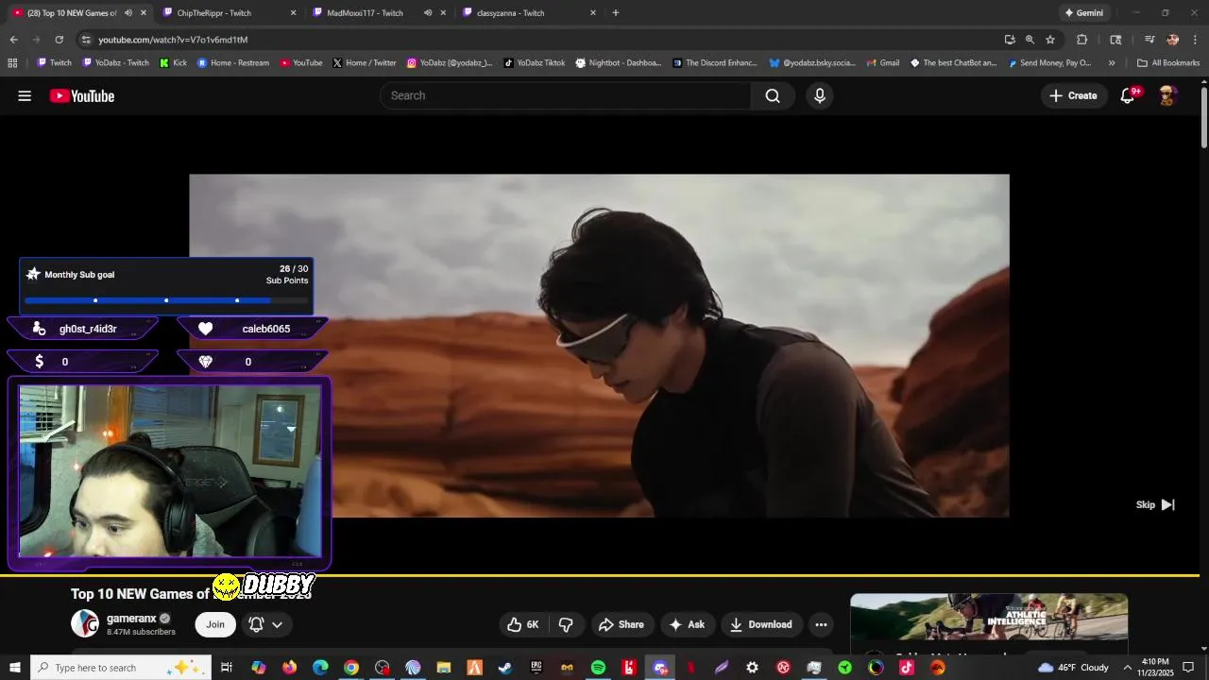Focus the YouTube search field
1209x680 pixels.
(x=565, y=95)
